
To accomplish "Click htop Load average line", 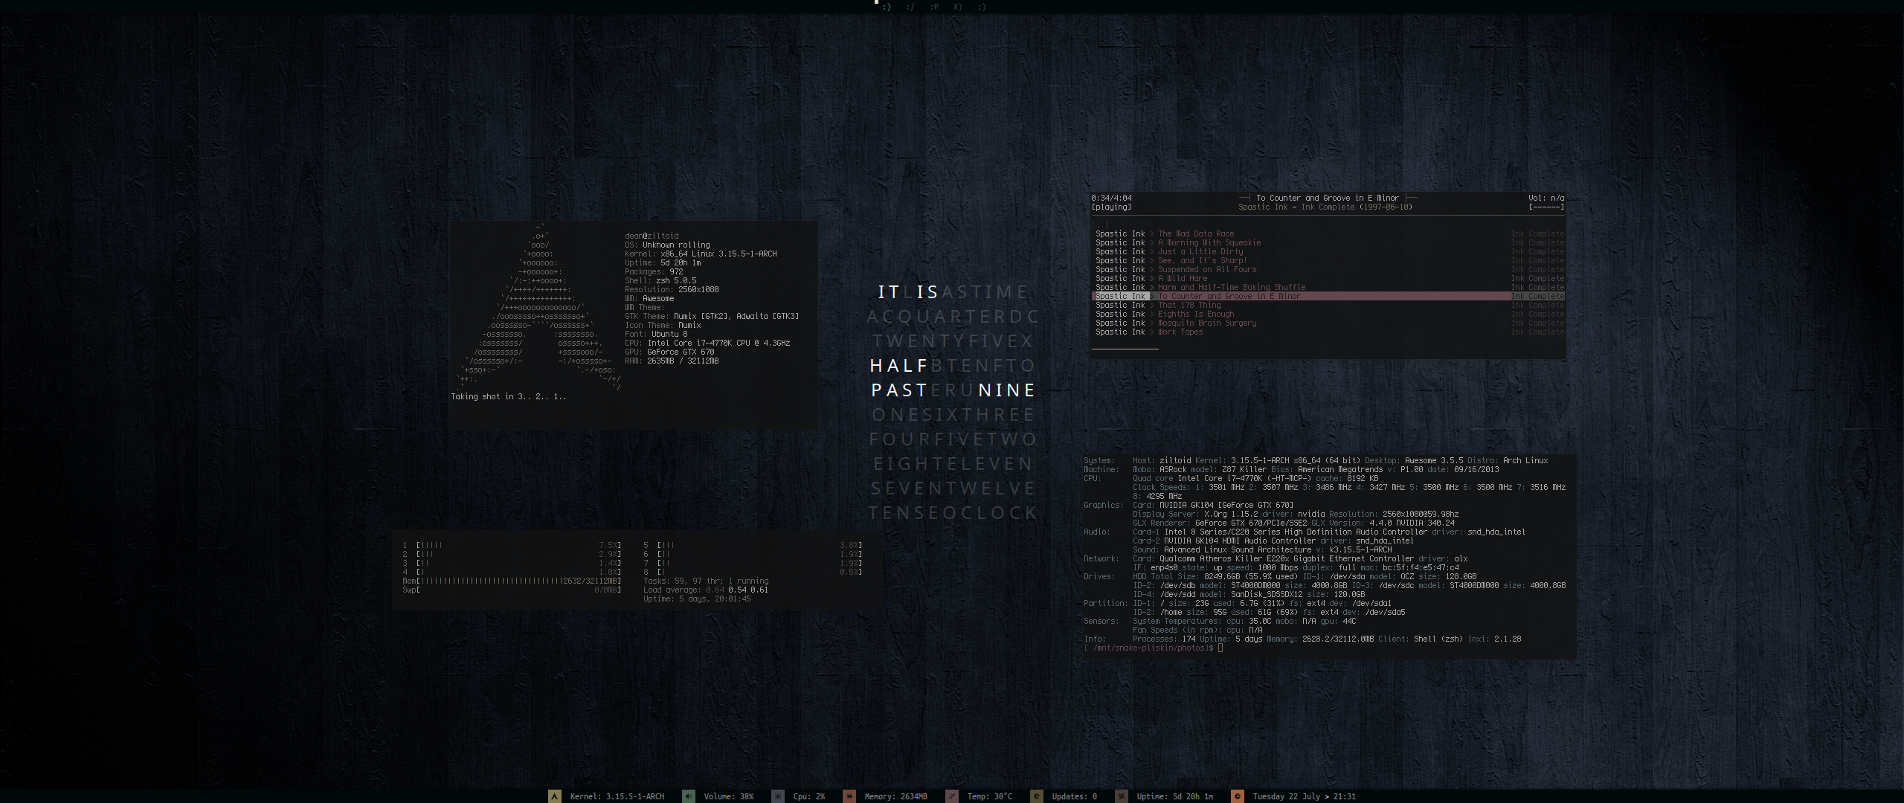I will click(x=706, y=590).
